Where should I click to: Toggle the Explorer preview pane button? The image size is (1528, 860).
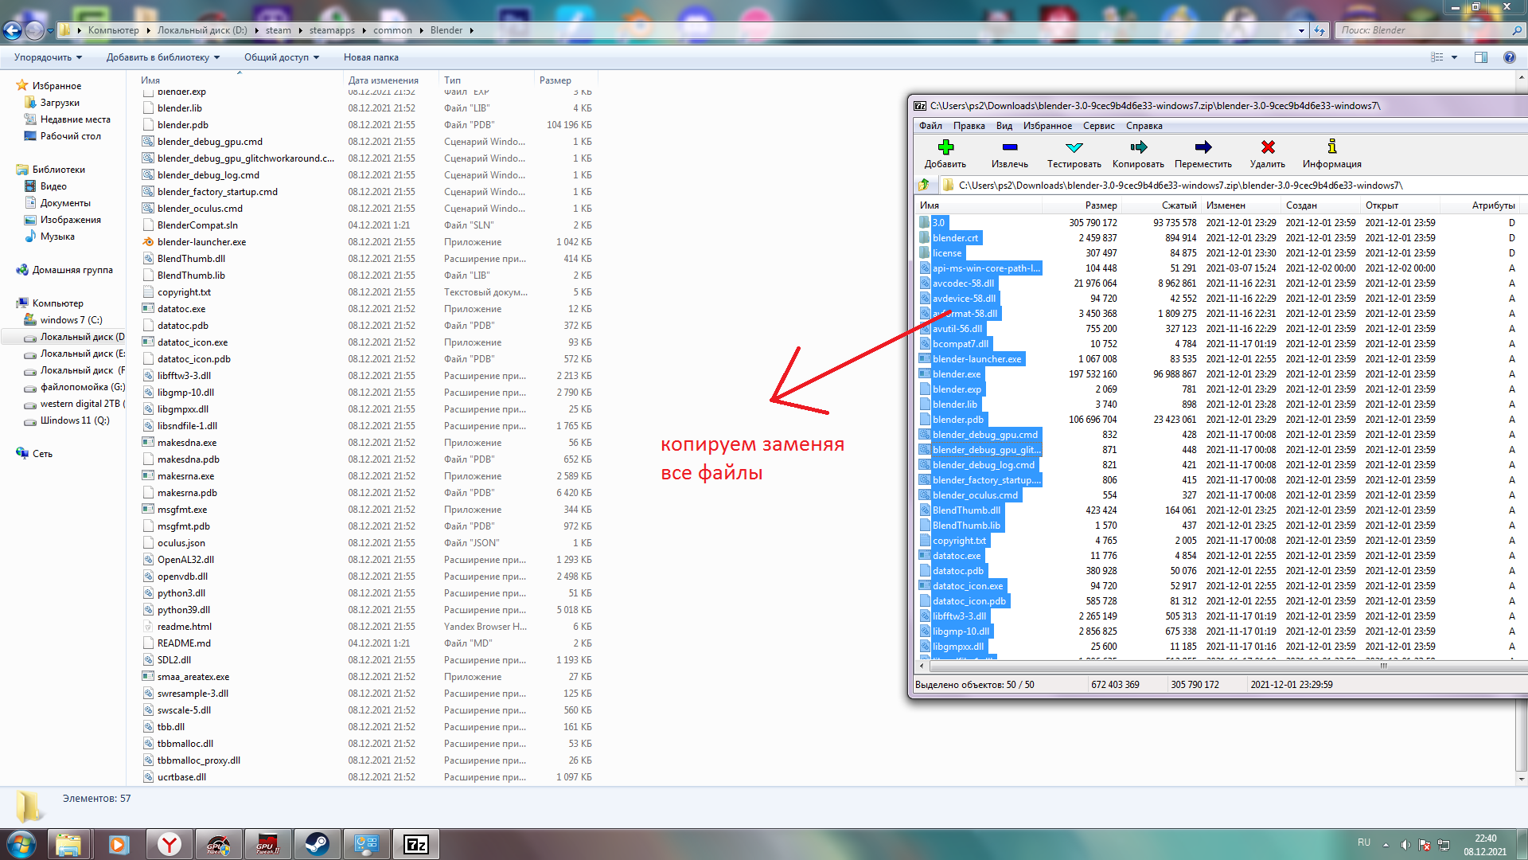[1480, 57]
